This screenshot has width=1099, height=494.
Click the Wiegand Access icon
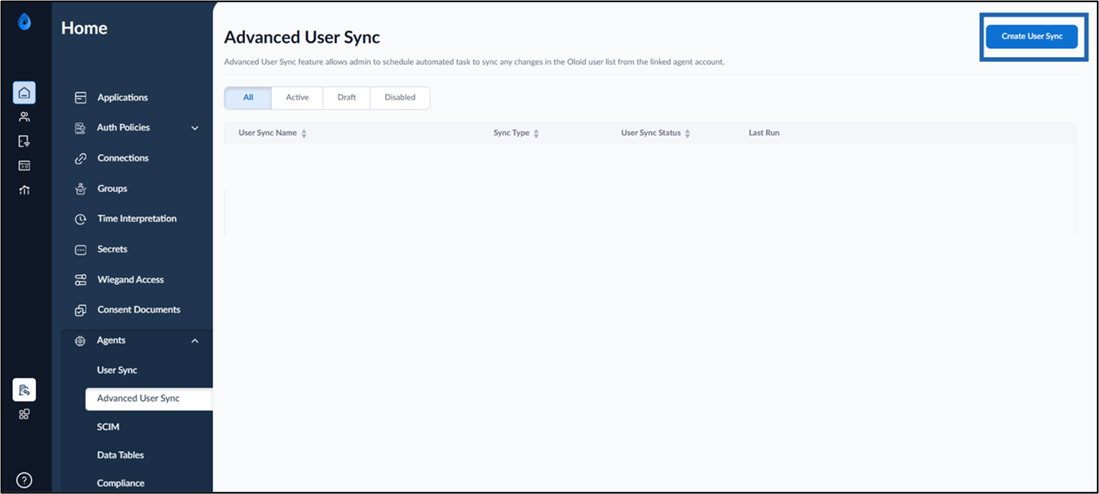80,280
